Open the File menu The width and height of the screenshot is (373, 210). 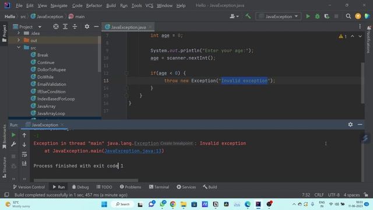coord(19,5)
